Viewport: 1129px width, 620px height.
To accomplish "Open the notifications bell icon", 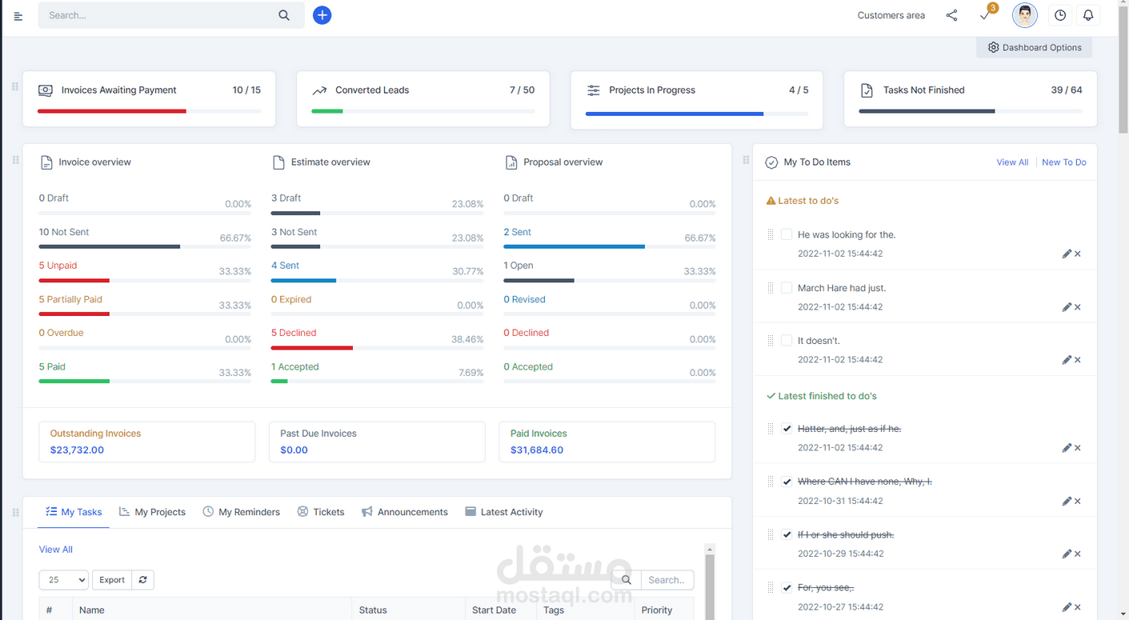I will coord(1088,14).
